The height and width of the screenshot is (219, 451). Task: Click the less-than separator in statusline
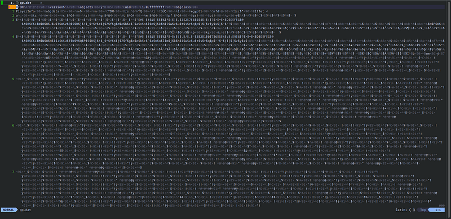[x=410, y=210]
